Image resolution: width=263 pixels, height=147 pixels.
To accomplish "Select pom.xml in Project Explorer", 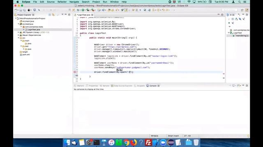I will click(x=26, y=54).
